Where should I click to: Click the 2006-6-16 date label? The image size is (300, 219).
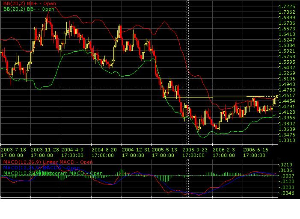click(255, 150)
